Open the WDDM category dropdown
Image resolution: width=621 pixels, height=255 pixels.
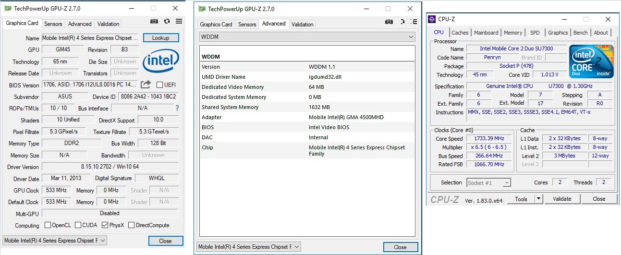coord(307,37)
